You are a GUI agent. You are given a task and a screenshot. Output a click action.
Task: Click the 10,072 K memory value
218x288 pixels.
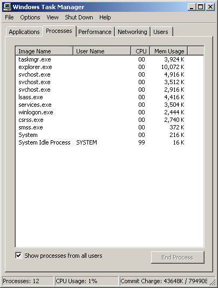point(173,67)
